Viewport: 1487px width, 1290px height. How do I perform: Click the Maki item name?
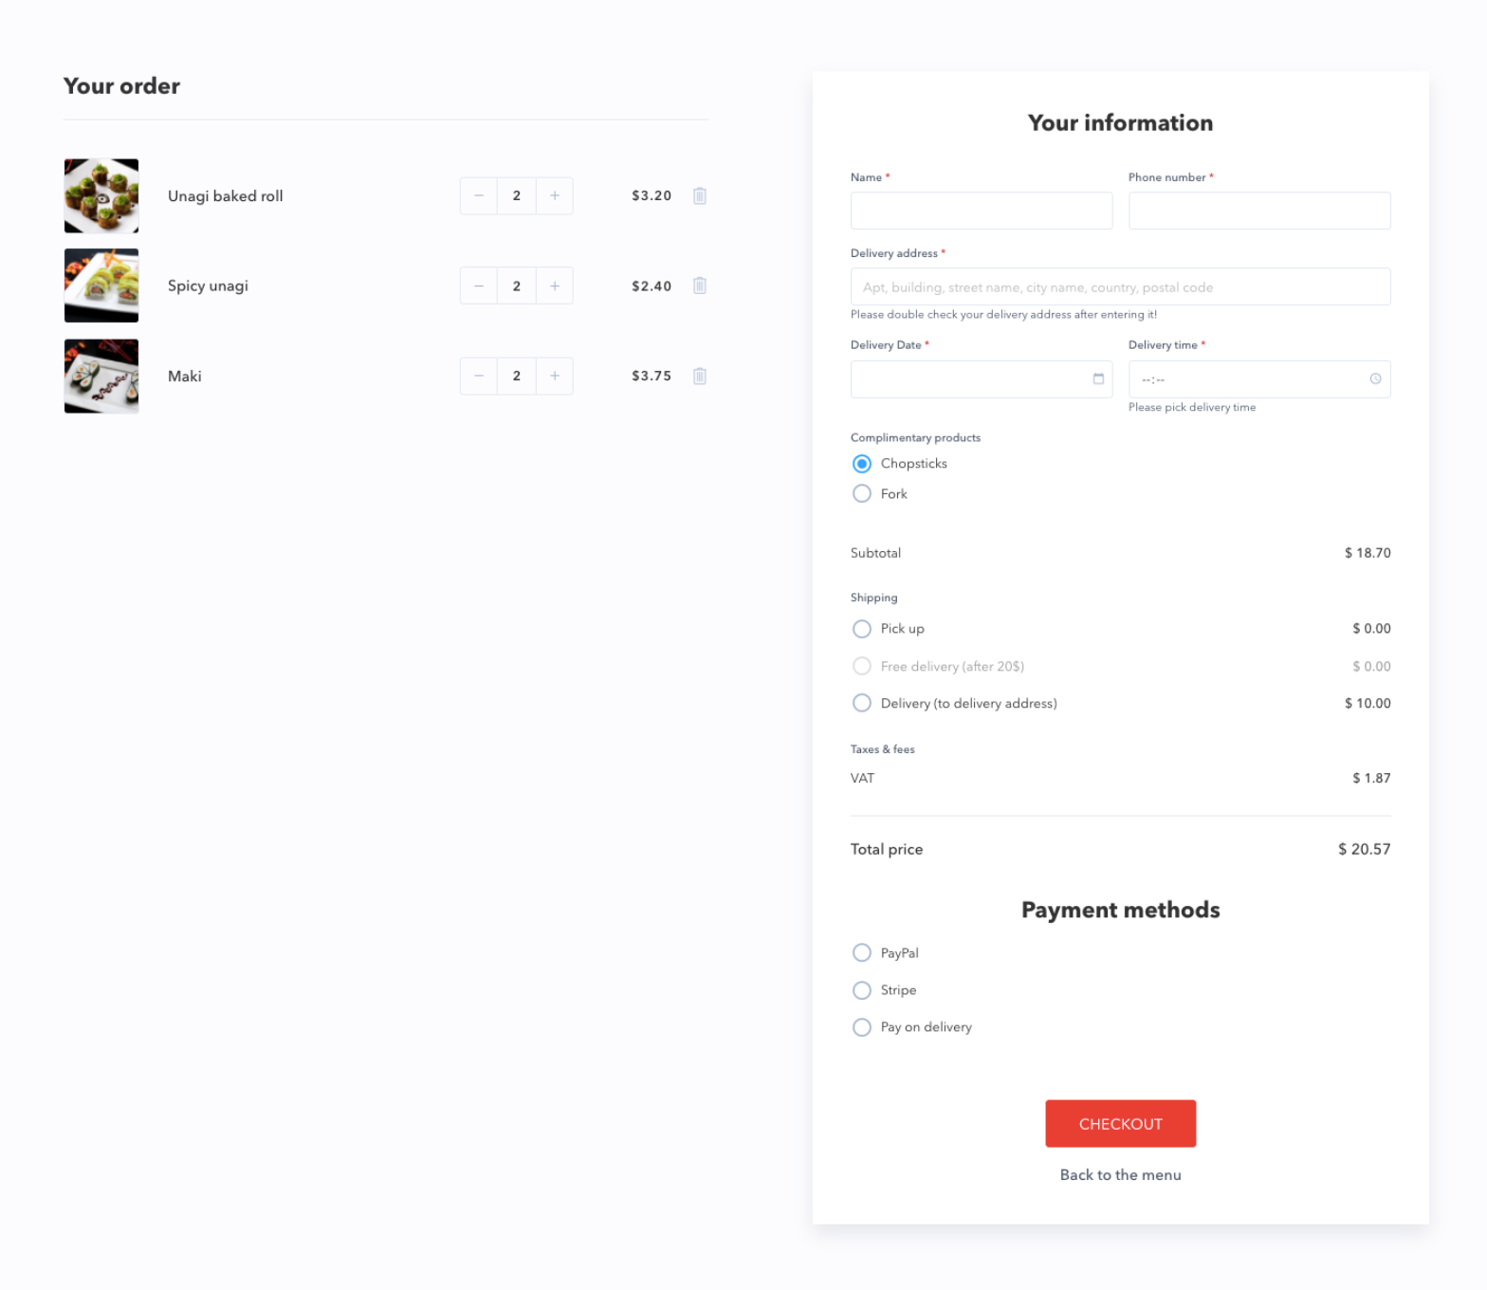[185, 376]
